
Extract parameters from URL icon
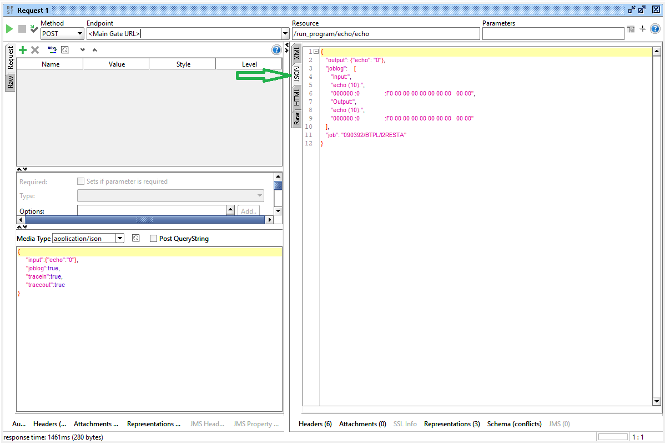click(52, 49)
